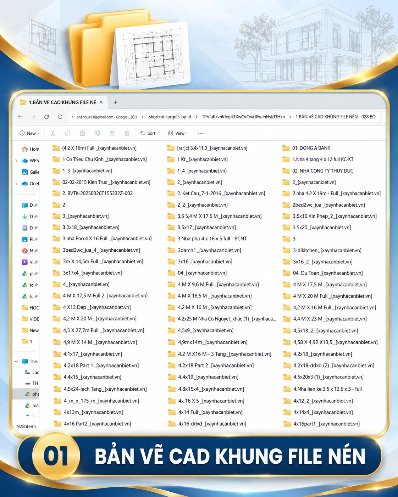Viewport: 398px width, 497px height.
Task: Select folder 4.2 M X16 M - 3 Tang
Action: pos(220,354)
